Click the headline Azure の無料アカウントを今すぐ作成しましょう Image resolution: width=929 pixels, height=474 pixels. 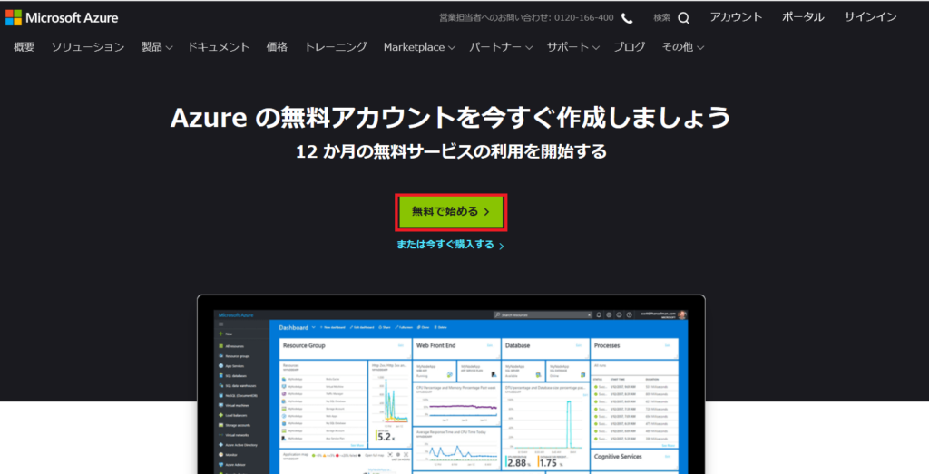450,118
